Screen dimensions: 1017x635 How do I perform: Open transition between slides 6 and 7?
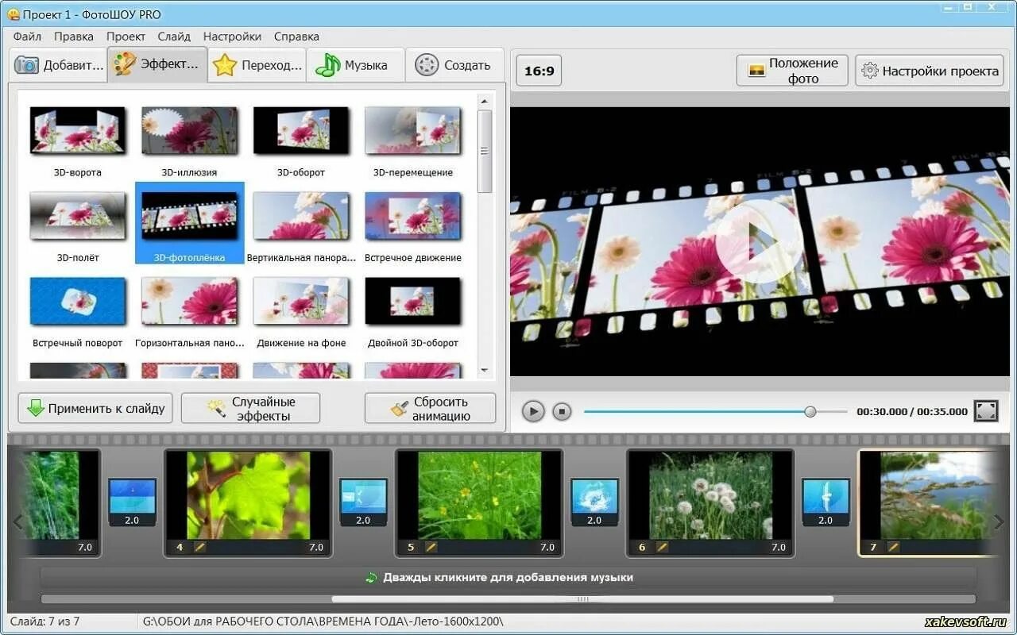pyautogui.click(x=826, y=502)
